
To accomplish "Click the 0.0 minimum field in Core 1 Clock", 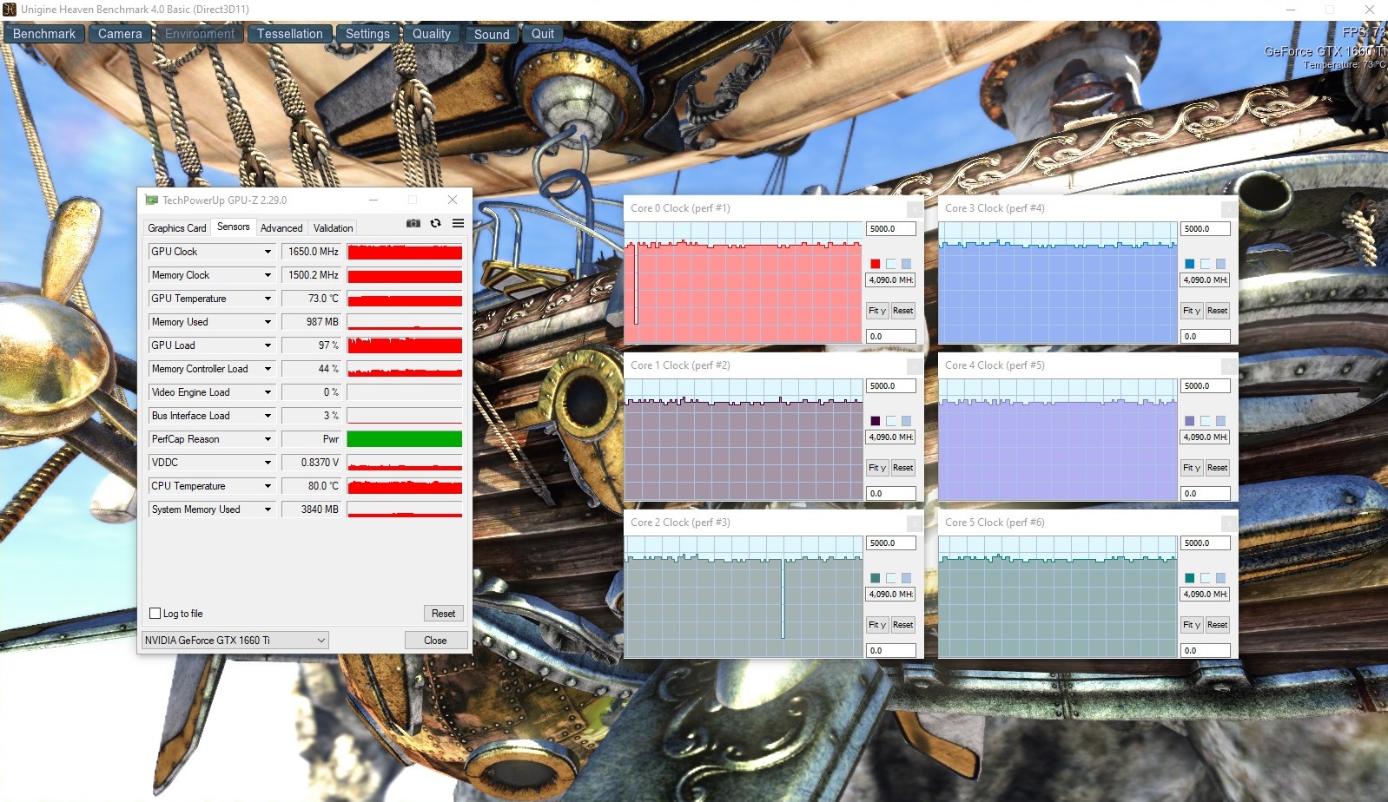I will 891,494.
